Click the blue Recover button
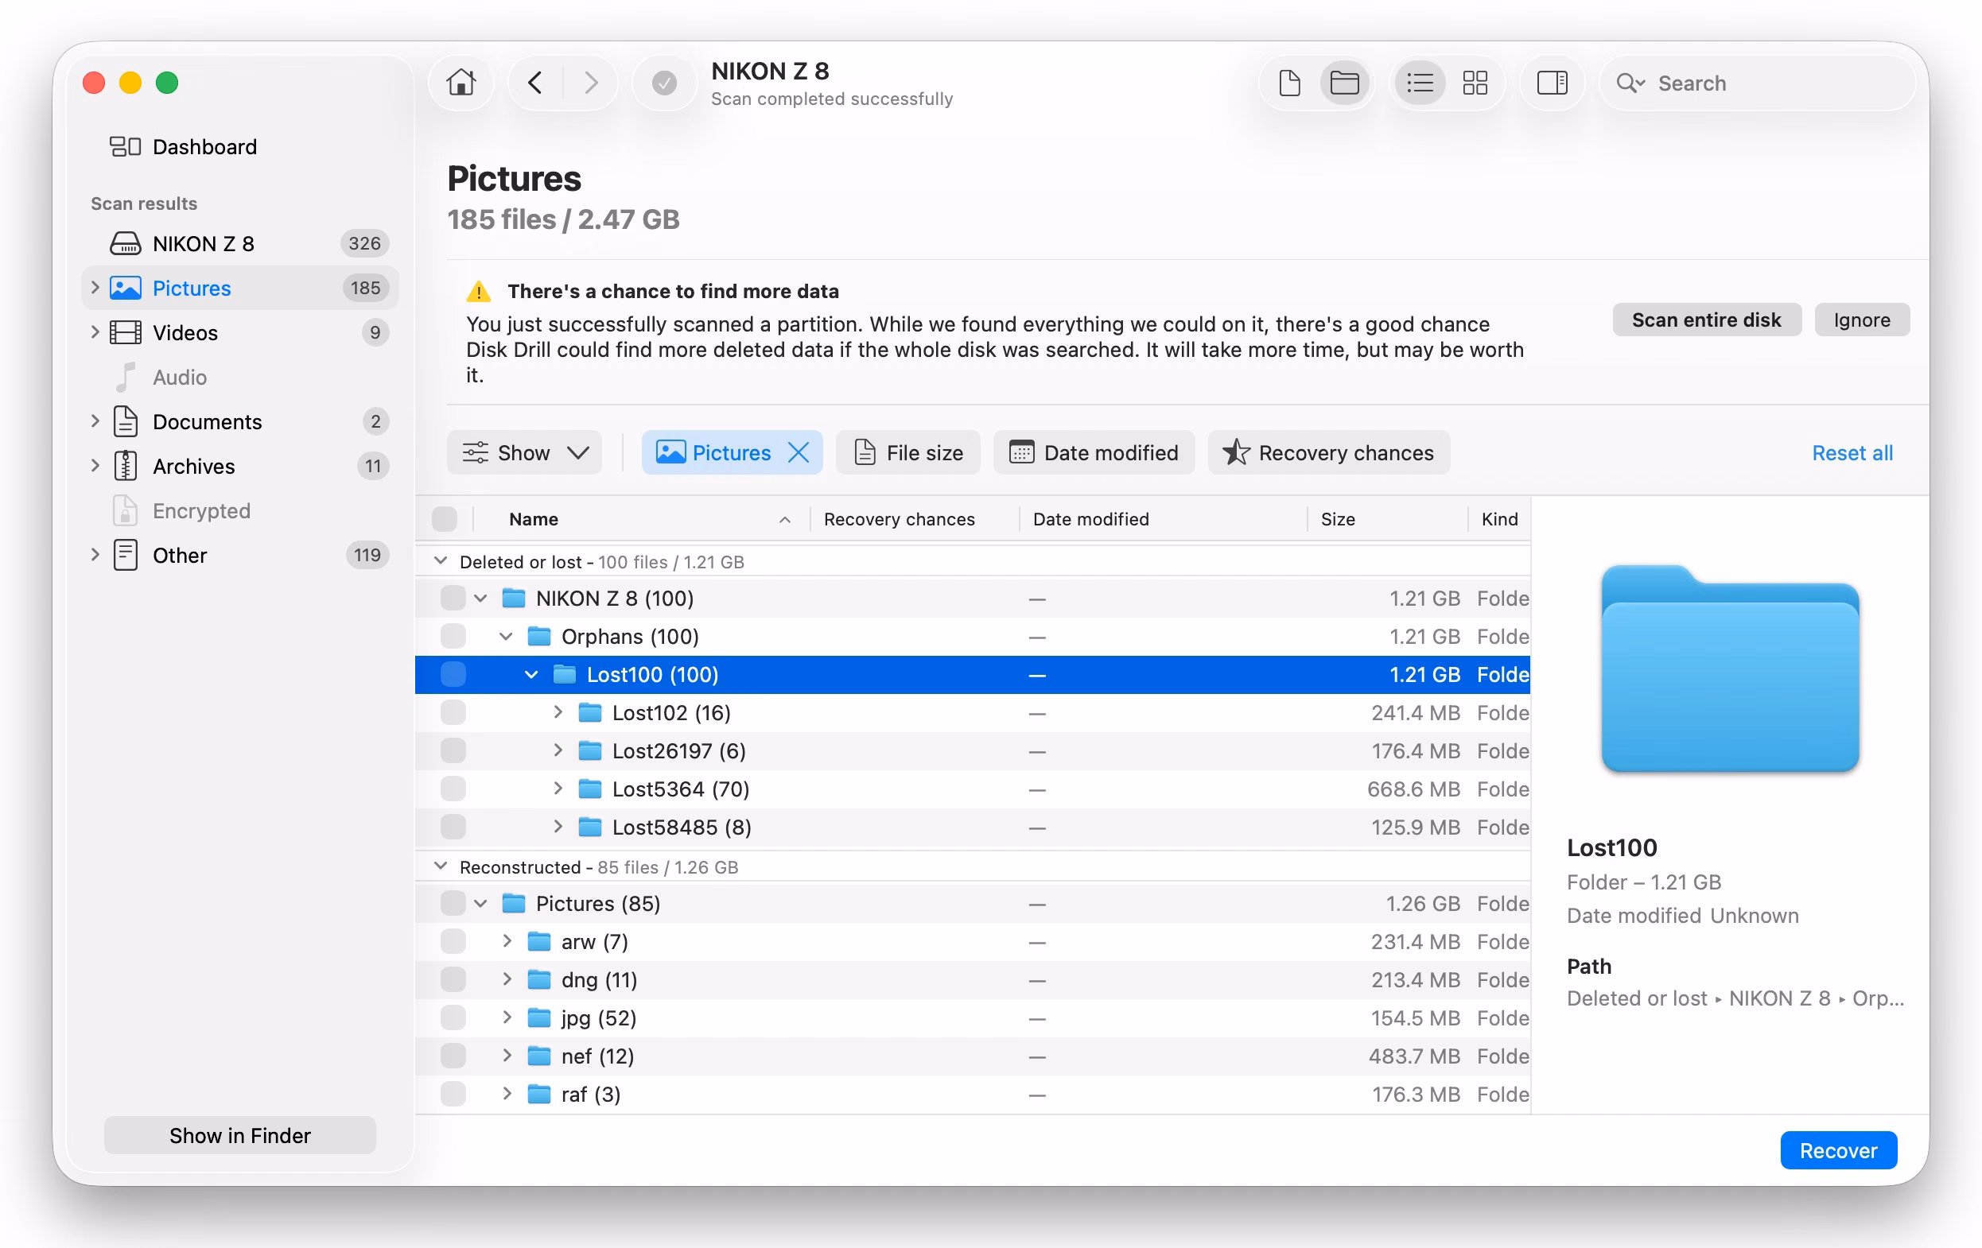 [1838, 1150]
